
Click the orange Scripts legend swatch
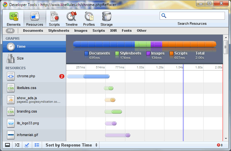click(x=171, y=53)
